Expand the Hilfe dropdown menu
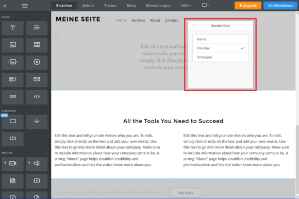The height and width of the screenshot is (199, 299). 186,6
